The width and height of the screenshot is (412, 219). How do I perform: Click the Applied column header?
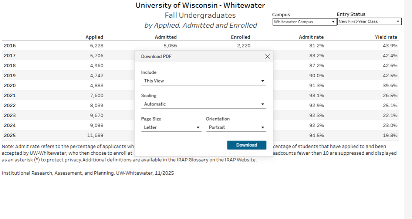[94, 37]
